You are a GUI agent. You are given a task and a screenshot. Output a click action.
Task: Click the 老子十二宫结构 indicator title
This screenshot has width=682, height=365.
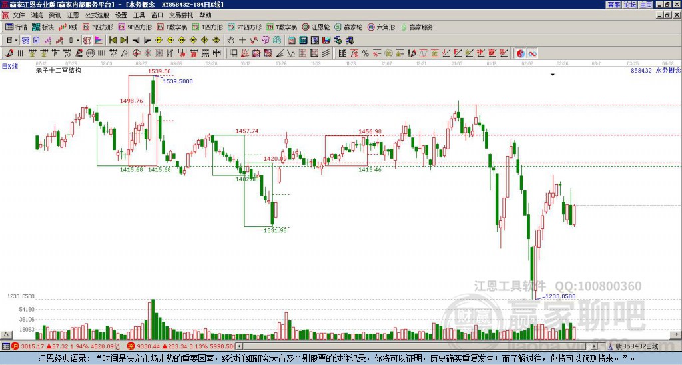(x=59, y=70)
